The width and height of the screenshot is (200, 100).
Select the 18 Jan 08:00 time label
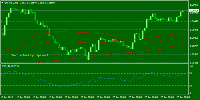click(39, 97)
